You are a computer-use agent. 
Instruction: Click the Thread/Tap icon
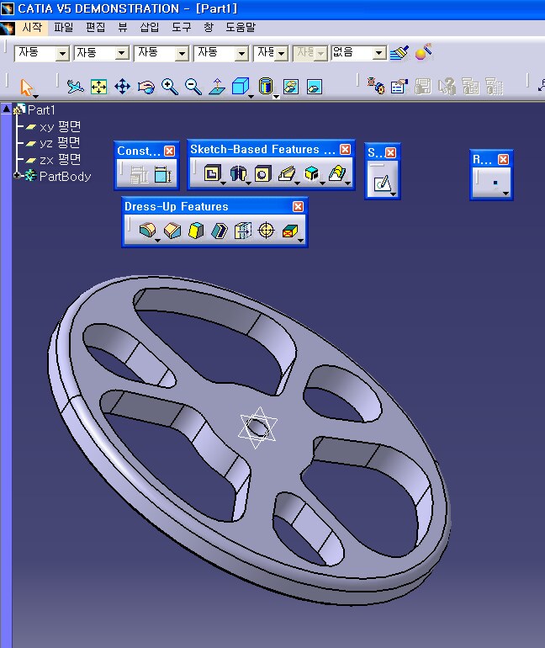coord(267,231)
